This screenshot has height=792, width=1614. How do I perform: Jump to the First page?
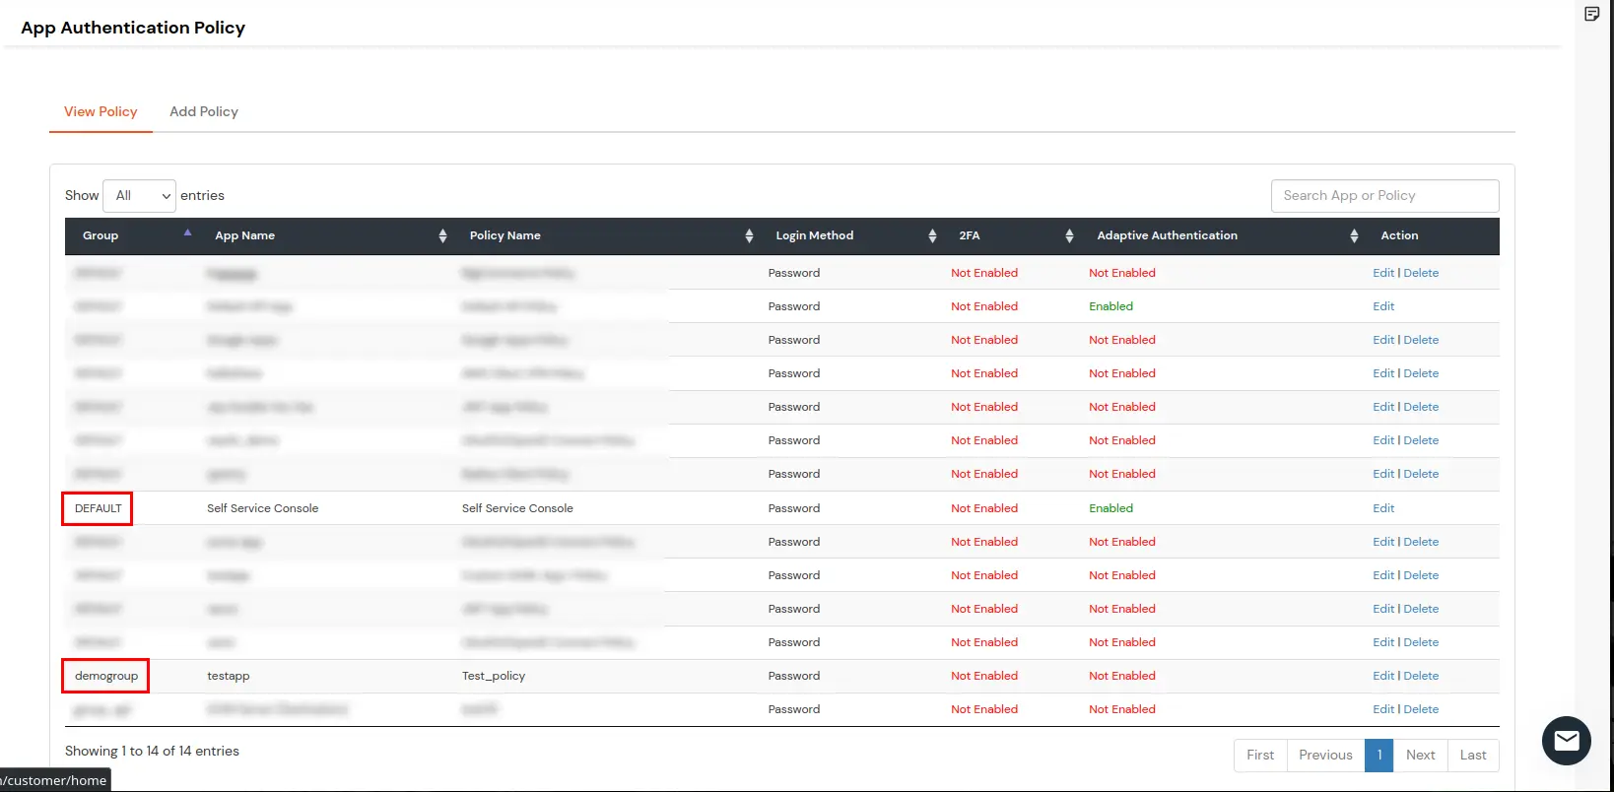(x=1259, y=756)
